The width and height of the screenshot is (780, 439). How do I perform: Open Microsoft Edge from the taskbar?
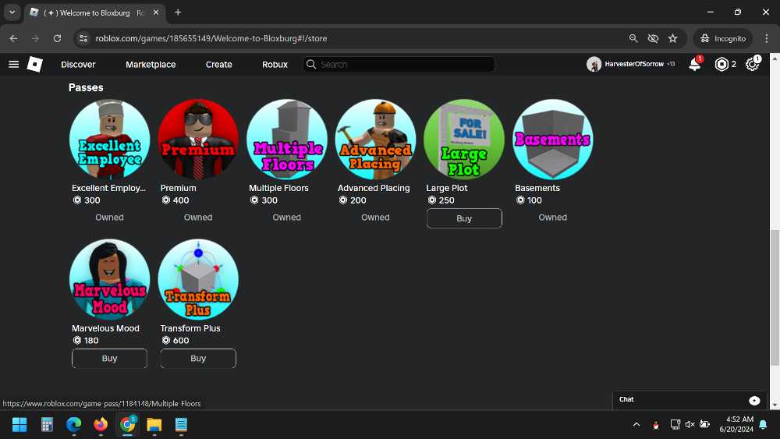point(73,425)
